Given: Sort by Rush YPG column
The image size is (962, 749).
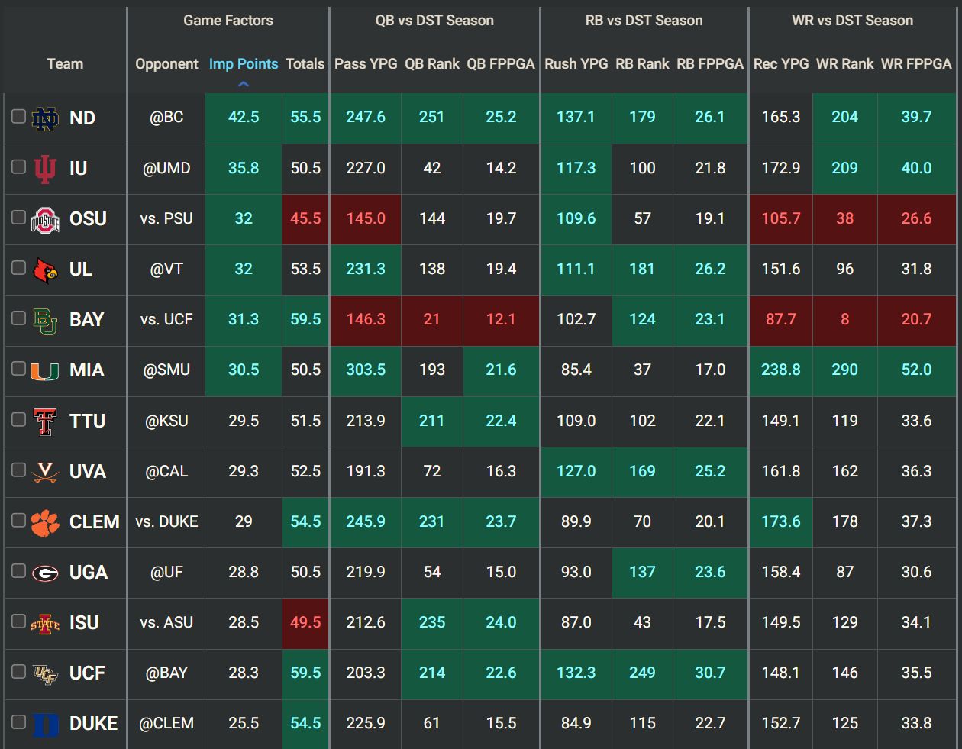Looking at the screenshot, I should (576, 64).
